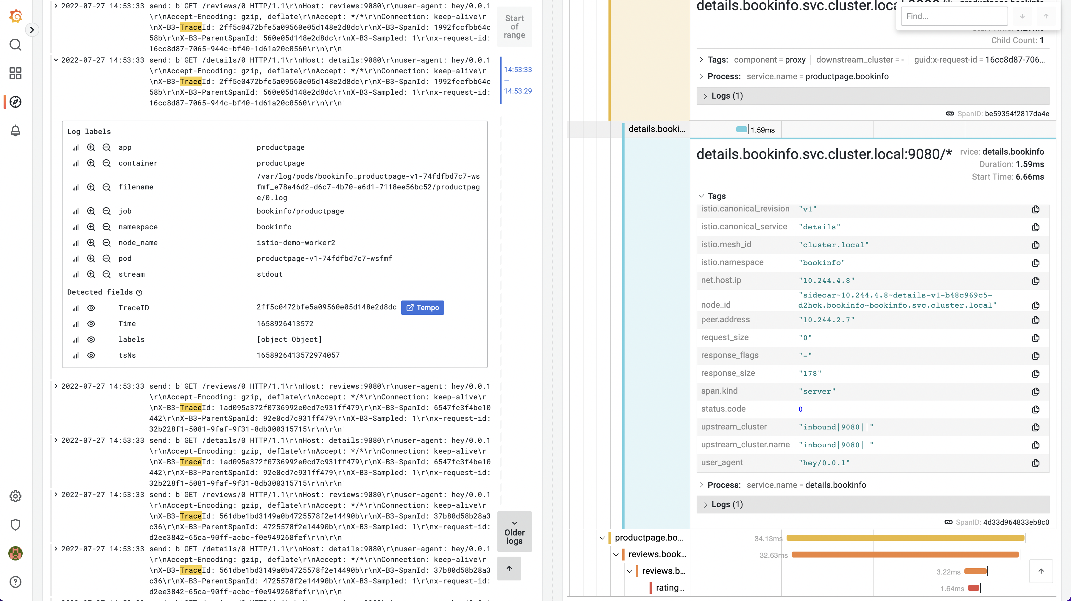
Task: Open the Explore compass icon in sidebar
Action: [x=15, y=102]
